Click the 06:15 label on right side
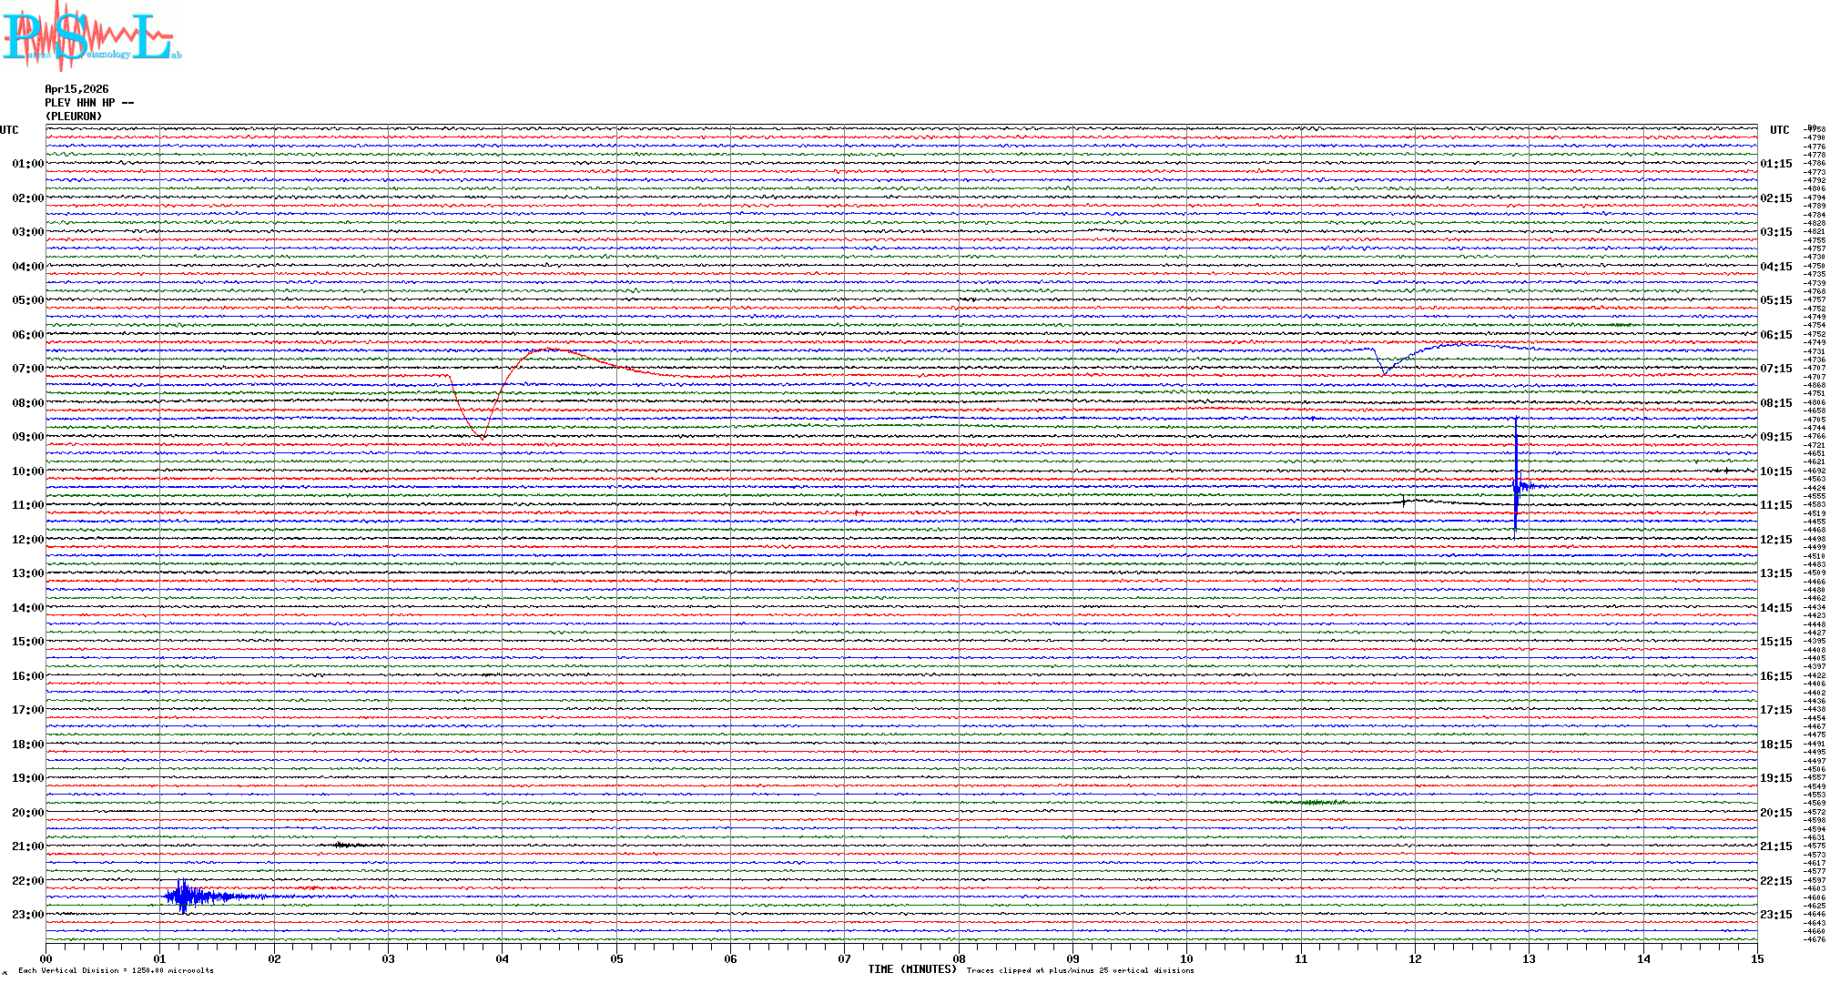Viewport: 1830px width, 983px height. coord(1775,335)
